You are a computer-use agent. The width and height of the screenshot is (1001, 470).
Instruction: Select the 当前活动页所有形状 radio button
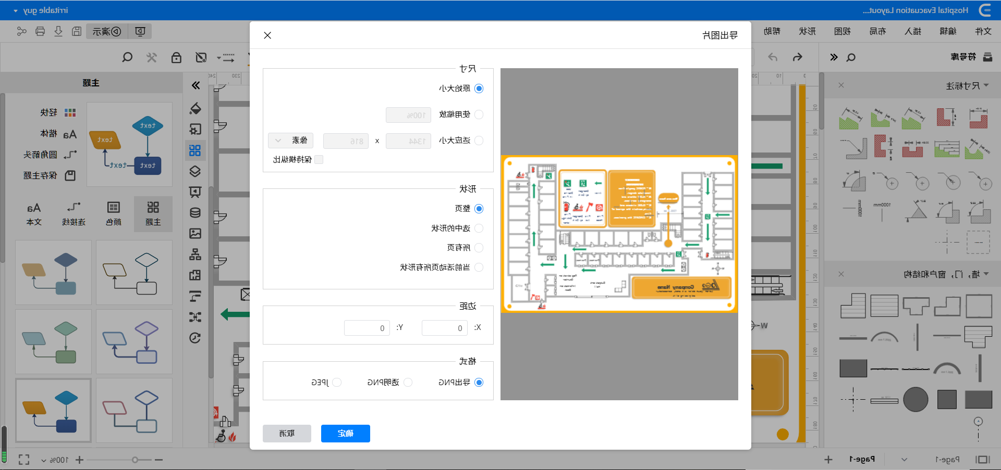(x=479, y=268)
